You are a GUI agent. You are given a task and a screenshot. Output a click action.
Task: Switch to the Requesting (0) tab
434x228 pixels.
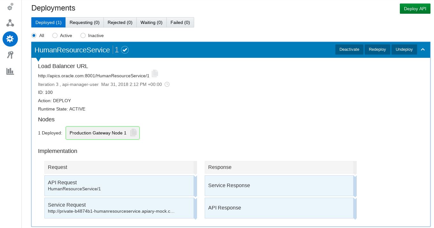coord(85,22)
